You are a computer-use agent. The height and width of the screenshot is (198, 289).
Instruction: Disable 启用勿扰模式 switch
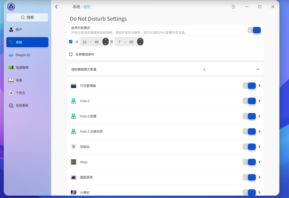click(x=254, y=30)
